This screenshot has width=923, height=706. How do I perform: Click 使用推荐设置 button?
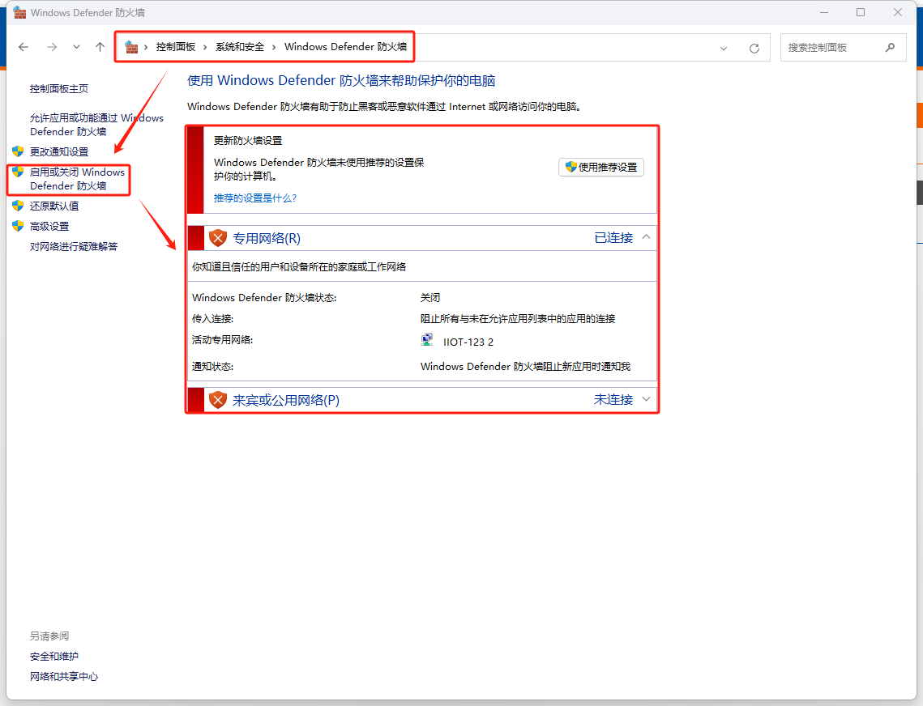pyautogui.click(x=601, y=167)
